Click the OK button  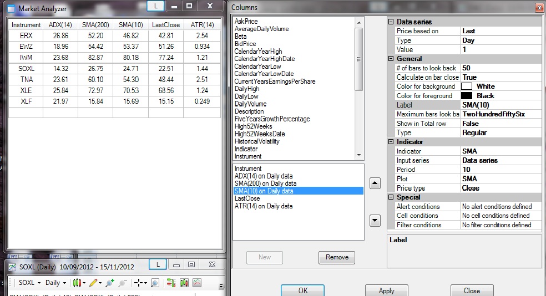click(302, 290)
